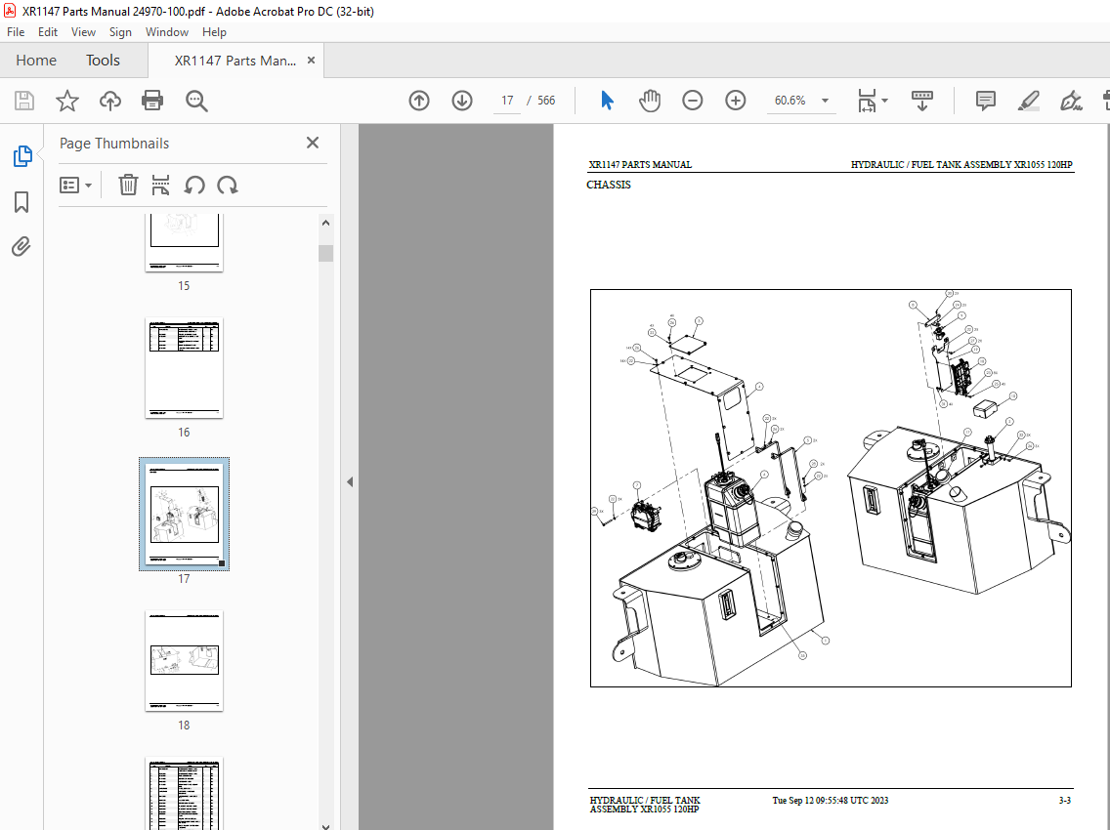Select page 17 thumbnail

[x=184, y=514]
